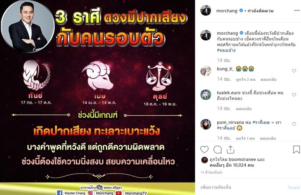
Task: Open tualek.euro profile avatar
Action: (205, 95)
